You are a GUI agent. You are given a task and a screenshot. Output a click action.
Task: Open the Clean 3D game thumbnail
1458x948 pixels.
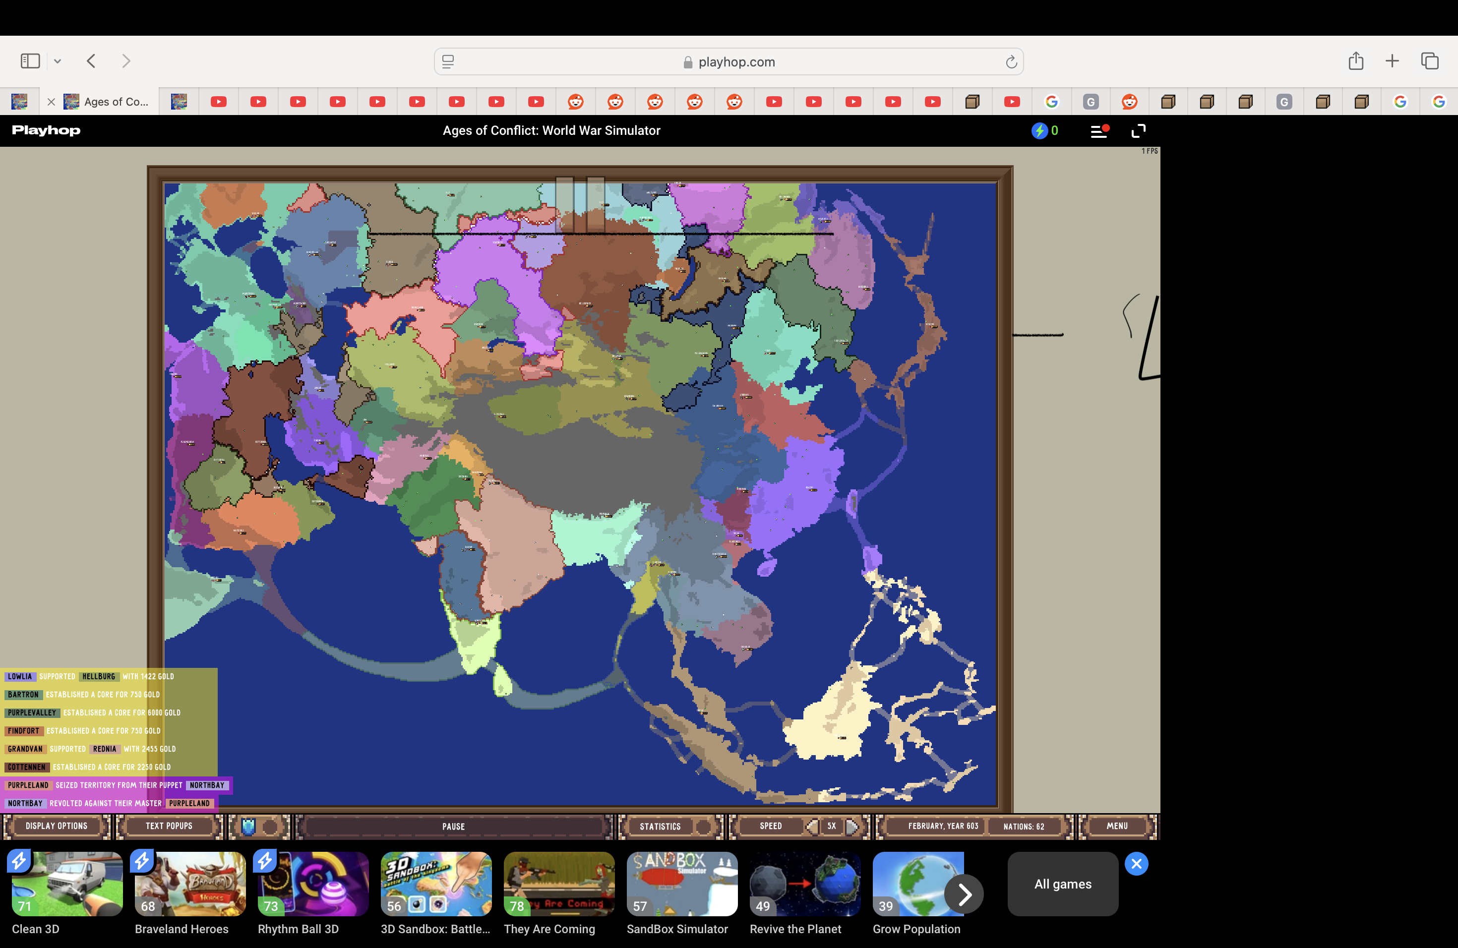pos(67,884)
